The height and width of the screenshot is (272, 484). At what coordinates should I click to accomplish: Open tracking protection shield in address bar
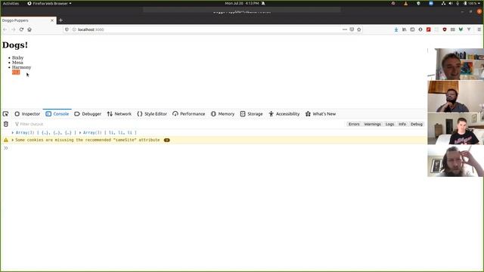coord(67,29)
